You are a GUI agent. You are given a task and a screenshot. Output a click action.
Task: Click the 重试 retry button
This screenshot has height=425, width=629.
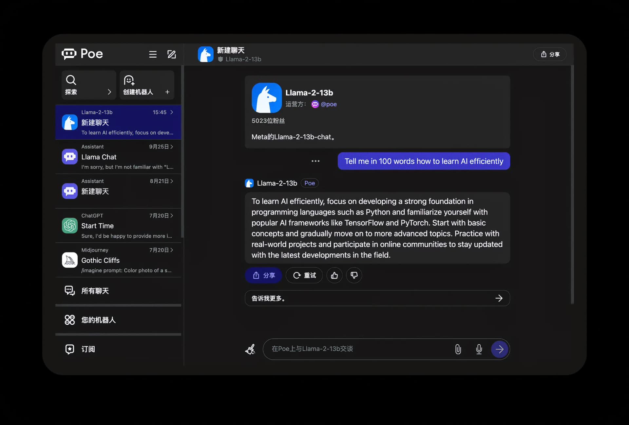click(x=304, y=275)
